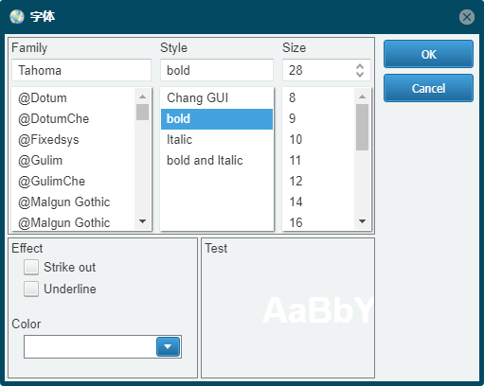Click the white Color swatch field
Screen dimensions: 484x386
[x=90, y=346]
